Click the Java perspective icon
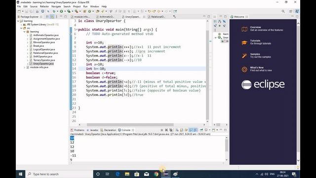This screenshot has width=316, height=178. [x=297, y=11]
